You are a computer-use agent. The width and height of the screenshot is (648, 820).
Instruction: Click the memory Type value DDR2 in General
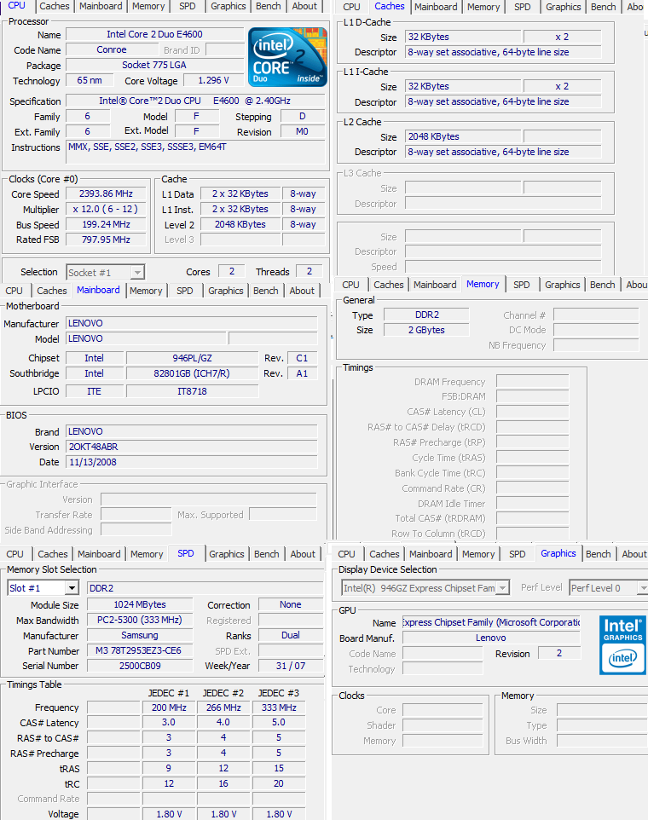(x=426, y=315)
